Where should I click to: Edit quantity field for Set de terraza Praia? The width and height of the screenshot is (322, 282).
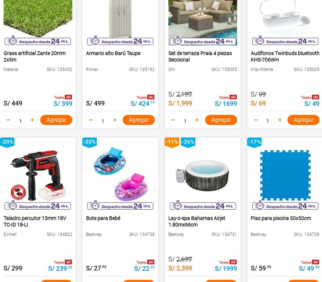(x=185, y=121)
